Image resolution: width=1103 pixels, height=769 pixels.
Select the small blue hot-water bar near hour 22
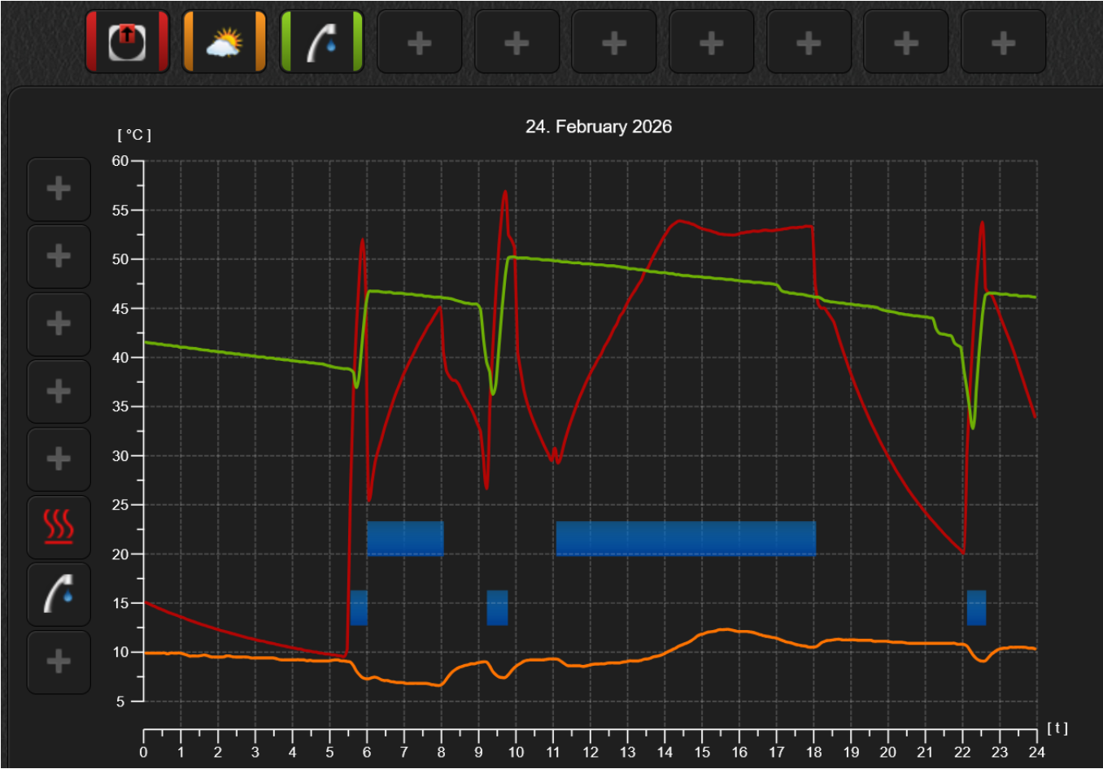(976, 608)
